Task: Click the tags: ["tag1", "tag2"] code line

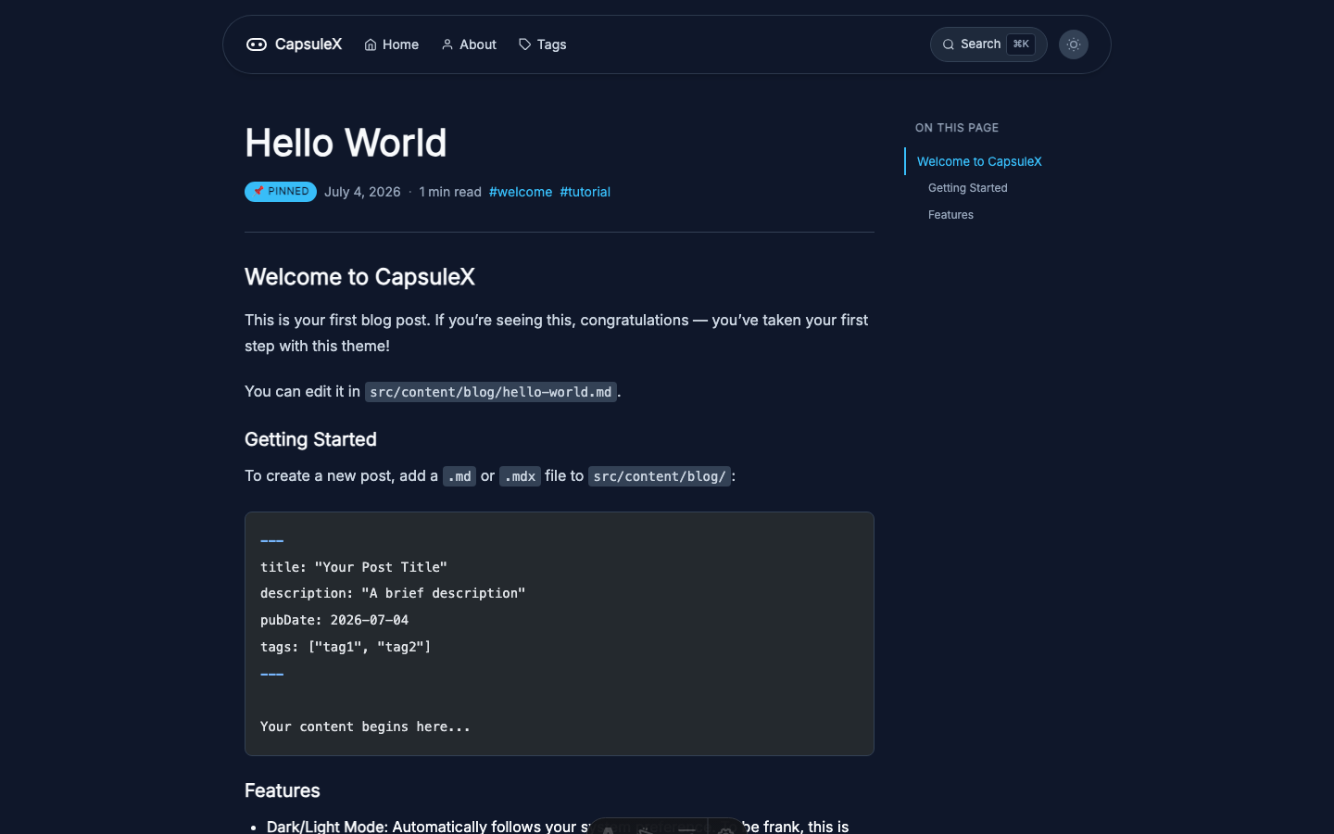Action: (x=346, y=647)
